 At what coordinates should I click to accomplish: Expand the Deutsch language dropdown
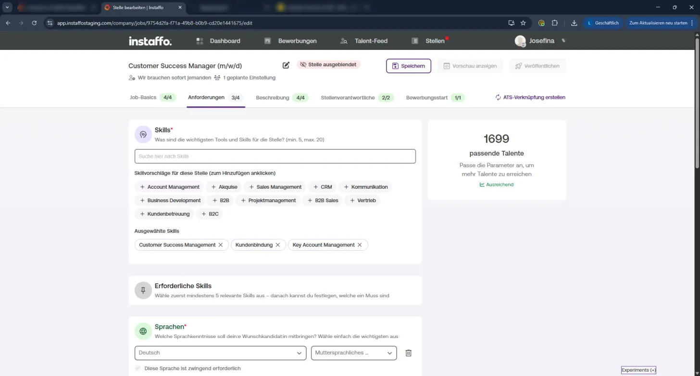pyautogui.click(x=220, y=353)
